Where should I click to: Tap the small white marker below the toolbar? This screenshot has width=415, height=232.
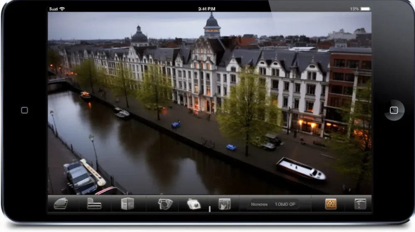pyautogui.click(x=210, y=209)
